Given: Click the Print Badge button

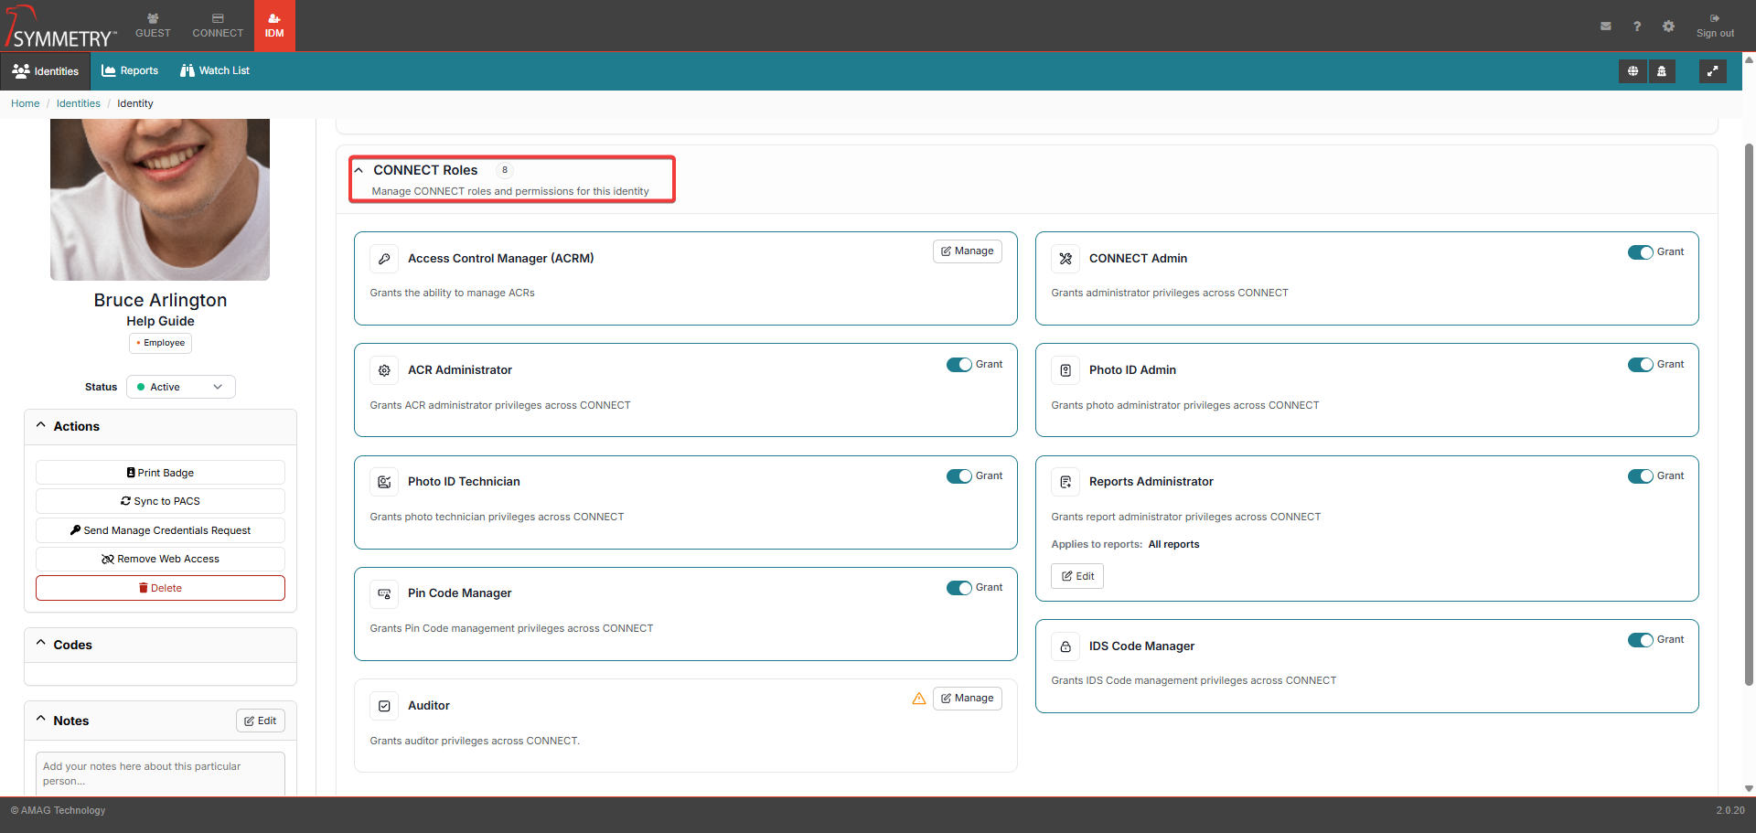Looking at the screenshot, I should (x=160, y=473).
